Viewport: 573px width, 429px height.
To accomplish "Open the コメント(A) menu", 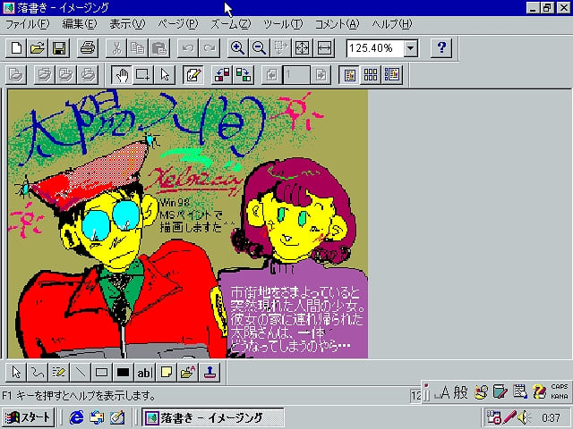I will coord(337,23).
